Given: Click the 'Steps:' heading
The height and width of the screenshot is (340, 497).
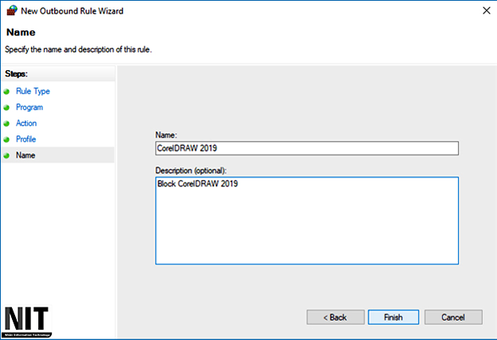Looking at the screenshot, I should coord(17,74).
